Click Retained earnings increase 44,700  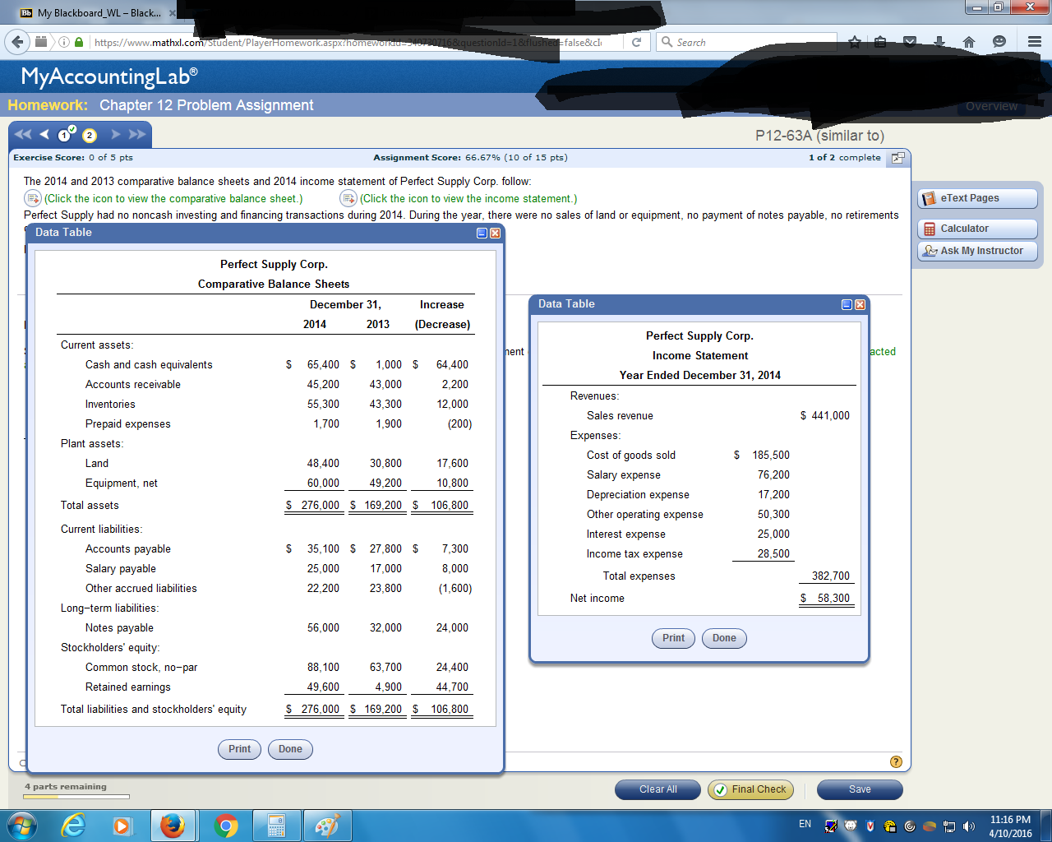tap(452, 687)
